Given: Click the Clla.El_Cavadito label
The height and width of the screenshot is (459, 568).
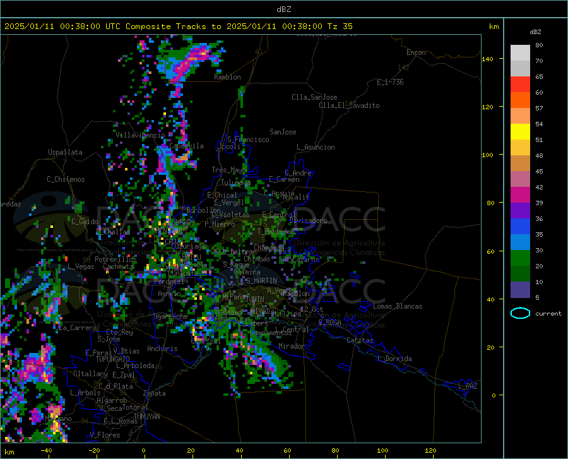Looking at the screenshot, I should point(349,106).
